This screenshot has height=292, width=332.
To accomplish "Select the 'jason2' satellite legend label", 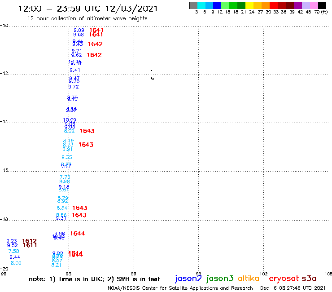I will click(188, 279).
